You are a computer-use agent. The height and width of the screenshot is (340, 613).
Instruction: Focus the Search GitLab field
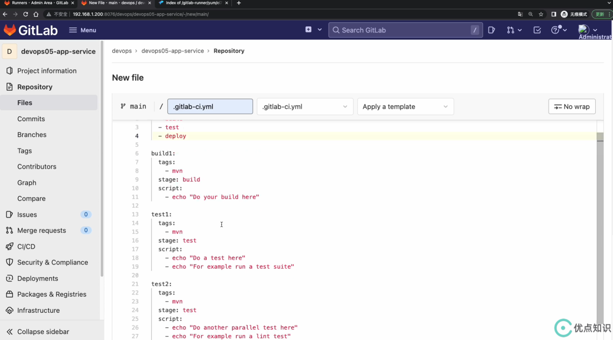(x=405, y=30)
